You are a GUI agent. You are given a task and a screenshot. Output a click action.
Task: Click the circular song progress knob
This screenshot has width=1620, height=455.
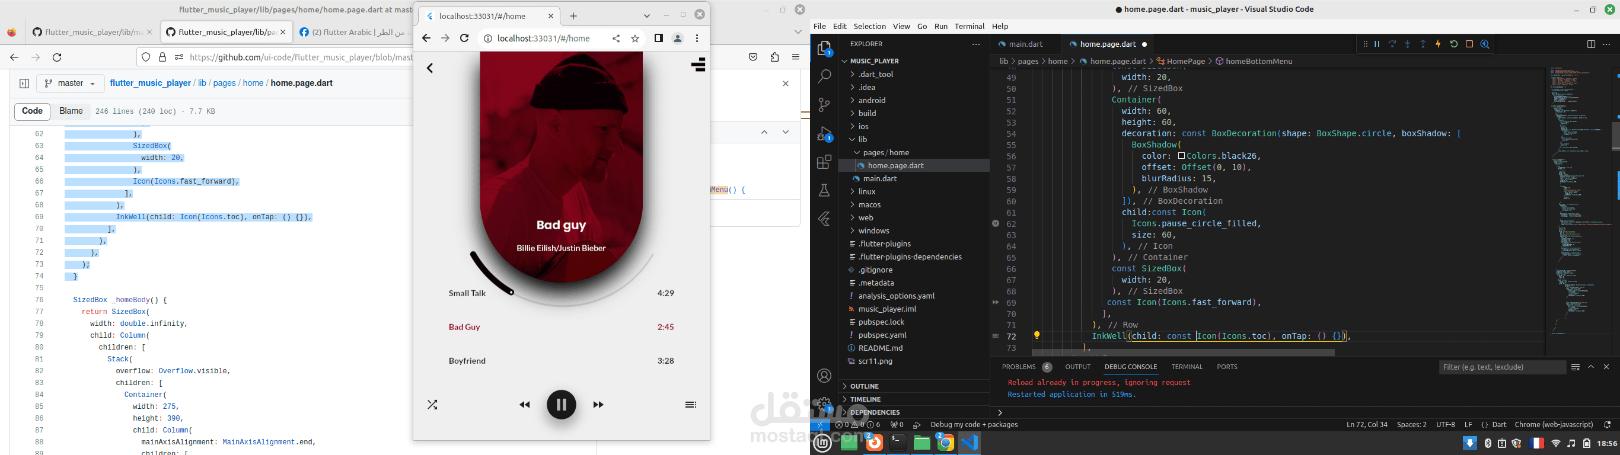pyautogui.click(x=511, y=292)
